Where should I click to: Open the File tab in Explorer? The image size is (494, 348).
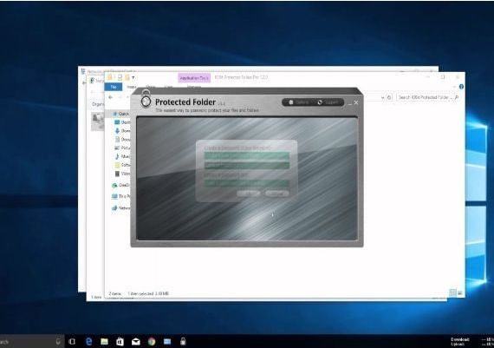click(114, 87)
